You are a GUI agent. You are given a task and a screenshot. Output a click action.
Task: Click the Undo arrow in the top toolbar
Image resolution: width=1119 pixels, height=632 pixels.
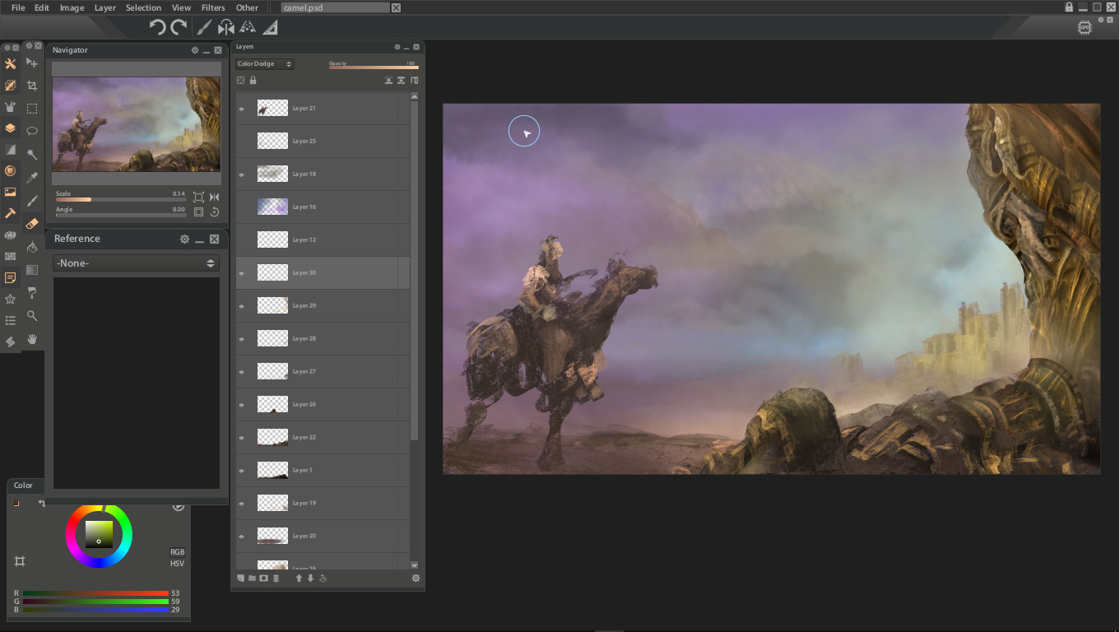point(157,27)
